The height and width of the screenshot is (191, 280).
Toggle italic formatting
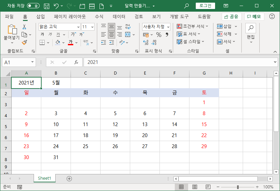point(50,34)
